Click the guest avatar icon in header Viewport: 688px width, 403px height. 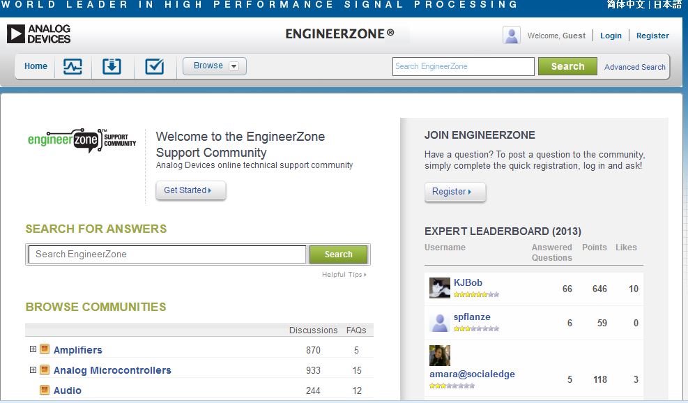click(512, 35)
